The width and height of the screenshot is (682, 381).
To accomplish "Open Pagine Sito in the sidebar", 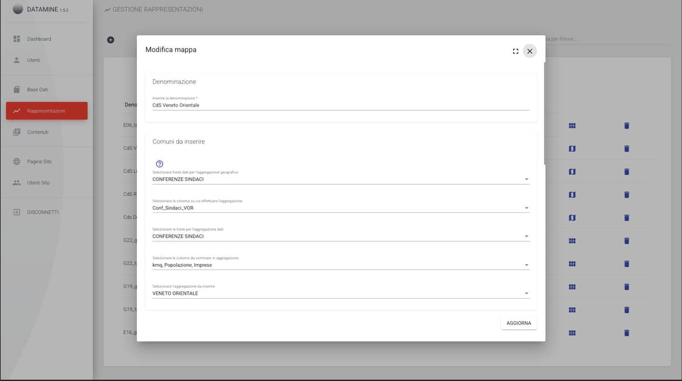I will pyautogui.click(x=47, y=161).
